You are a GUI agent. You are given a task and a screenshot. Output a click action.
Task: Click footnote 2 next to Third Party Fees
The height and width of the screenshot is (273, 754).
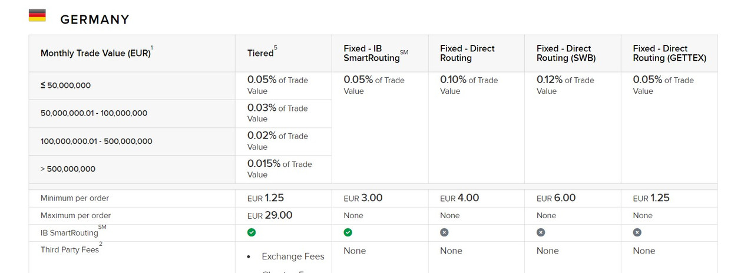pyautogui.click(x=101, y=244)
